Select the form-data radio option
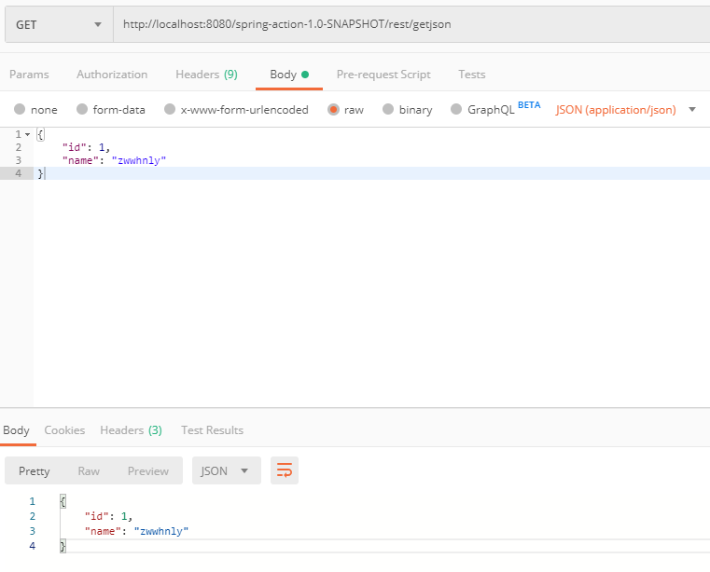 coord(82,110)
